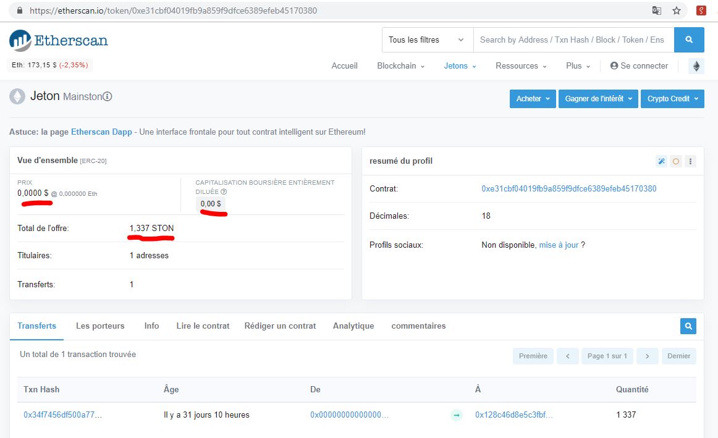Follow the Etherscan Dapp link
Screen dimensions: 718x438
[x=101, y=132]
